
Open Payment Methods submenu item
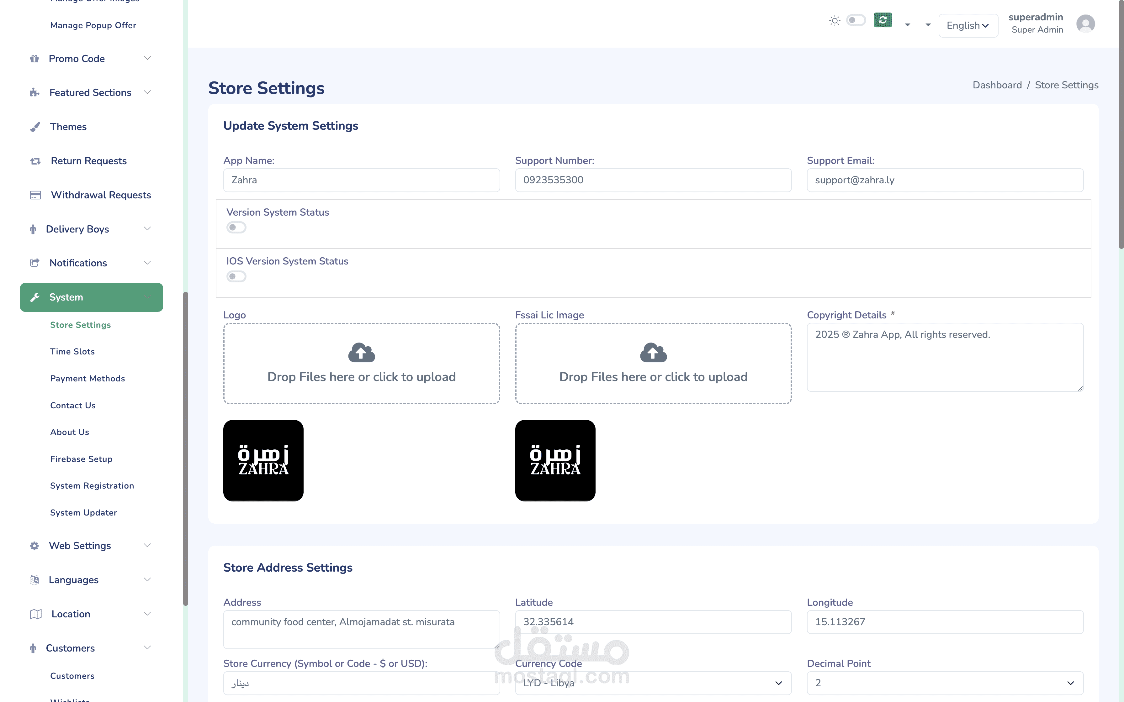[x=87, y=379]
